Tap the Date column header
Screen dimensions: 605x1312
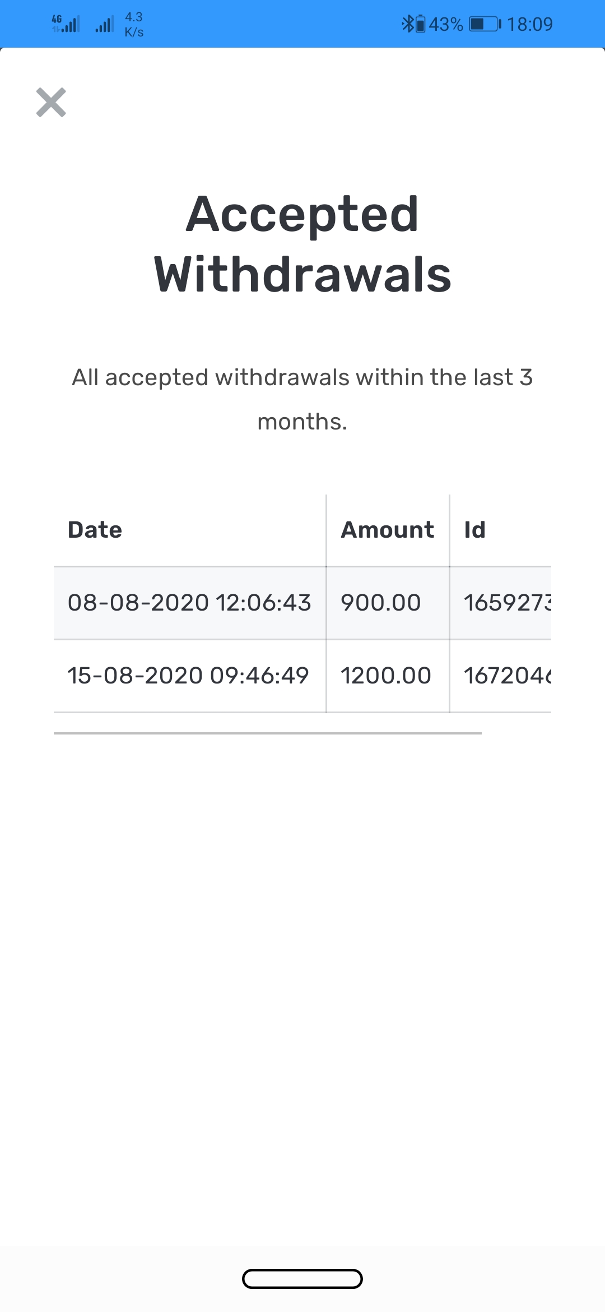pos(95,530)
